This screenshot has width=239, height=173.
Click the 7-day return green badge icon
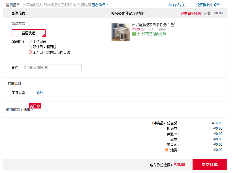coord(134,34)
